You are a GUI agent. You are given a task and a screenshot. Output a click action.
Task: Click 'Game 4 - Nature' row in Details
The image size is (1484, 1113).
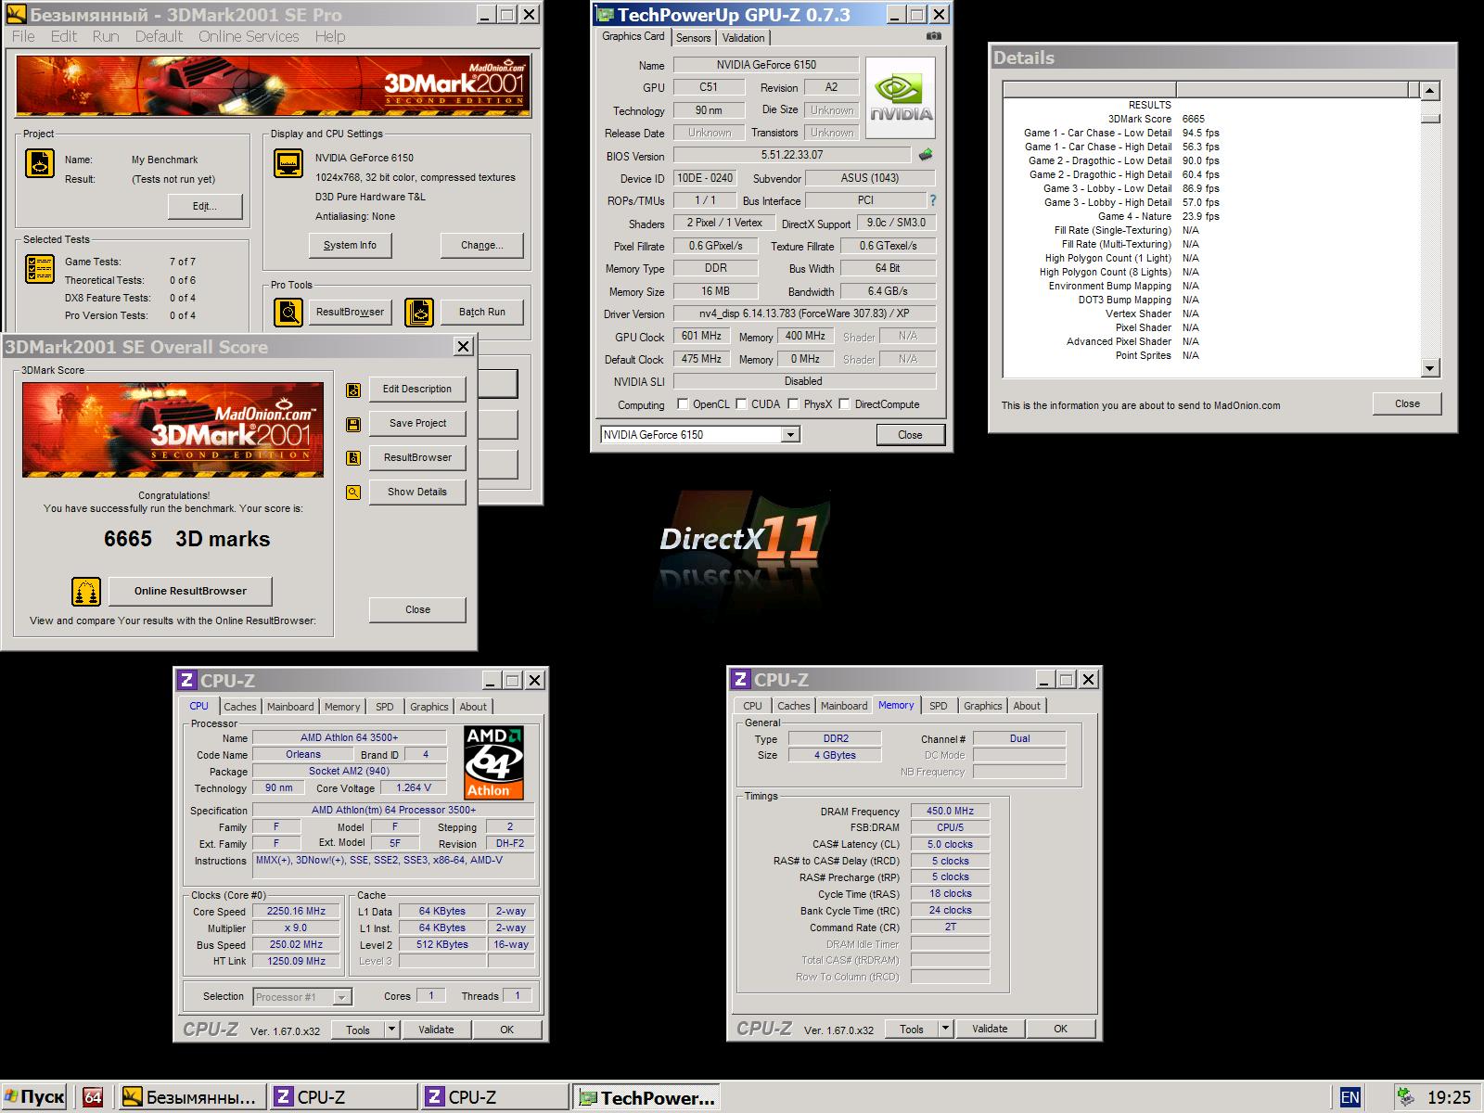pyautogui.click(x=1135, y=216)
